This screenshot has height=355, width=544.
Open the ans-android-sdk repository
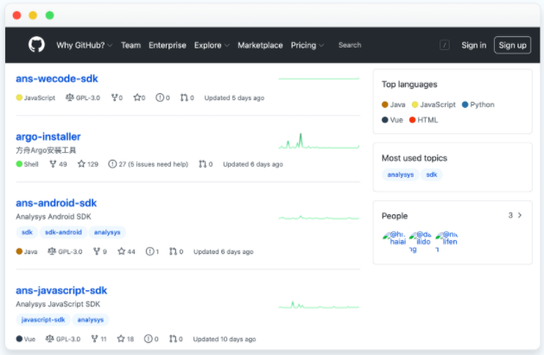(x=56, y=203)
